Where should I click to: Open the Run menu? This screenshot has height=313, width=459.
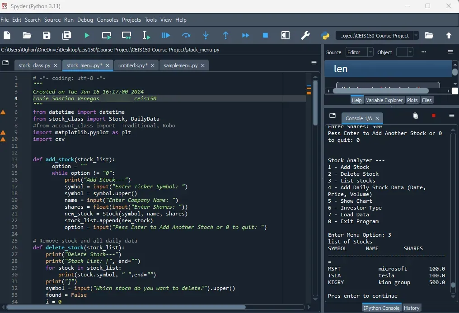coord(69,19)
